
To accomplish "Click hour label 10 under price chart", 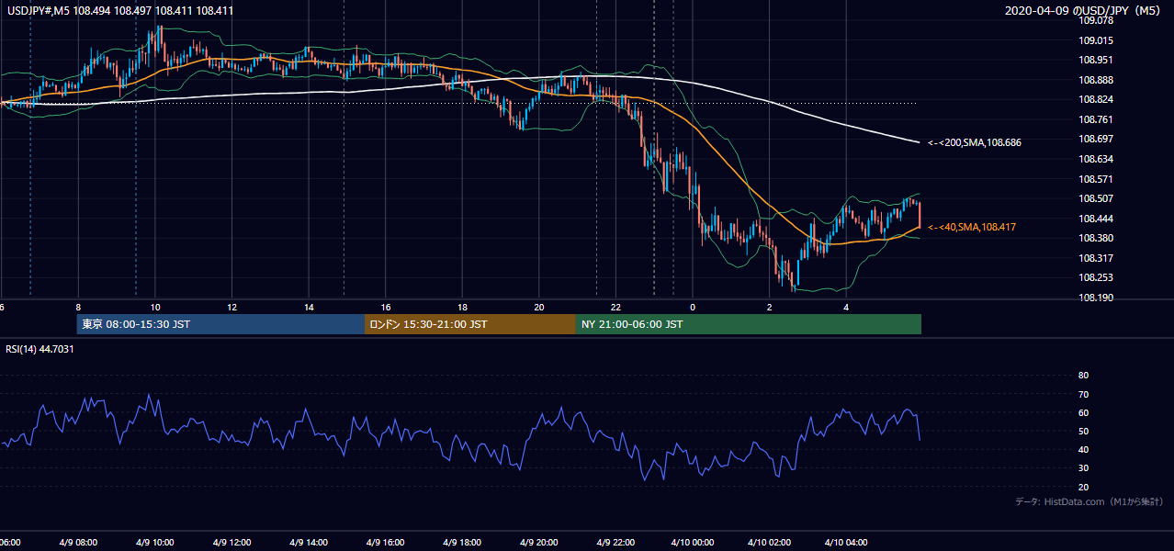I will click(x=155, y=307).
